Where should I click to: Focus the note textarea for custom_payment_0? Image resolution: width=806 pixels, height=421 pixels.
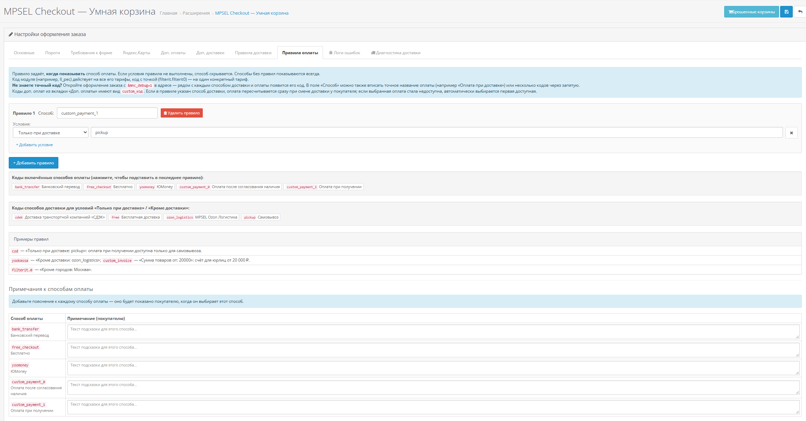(433, 387)
